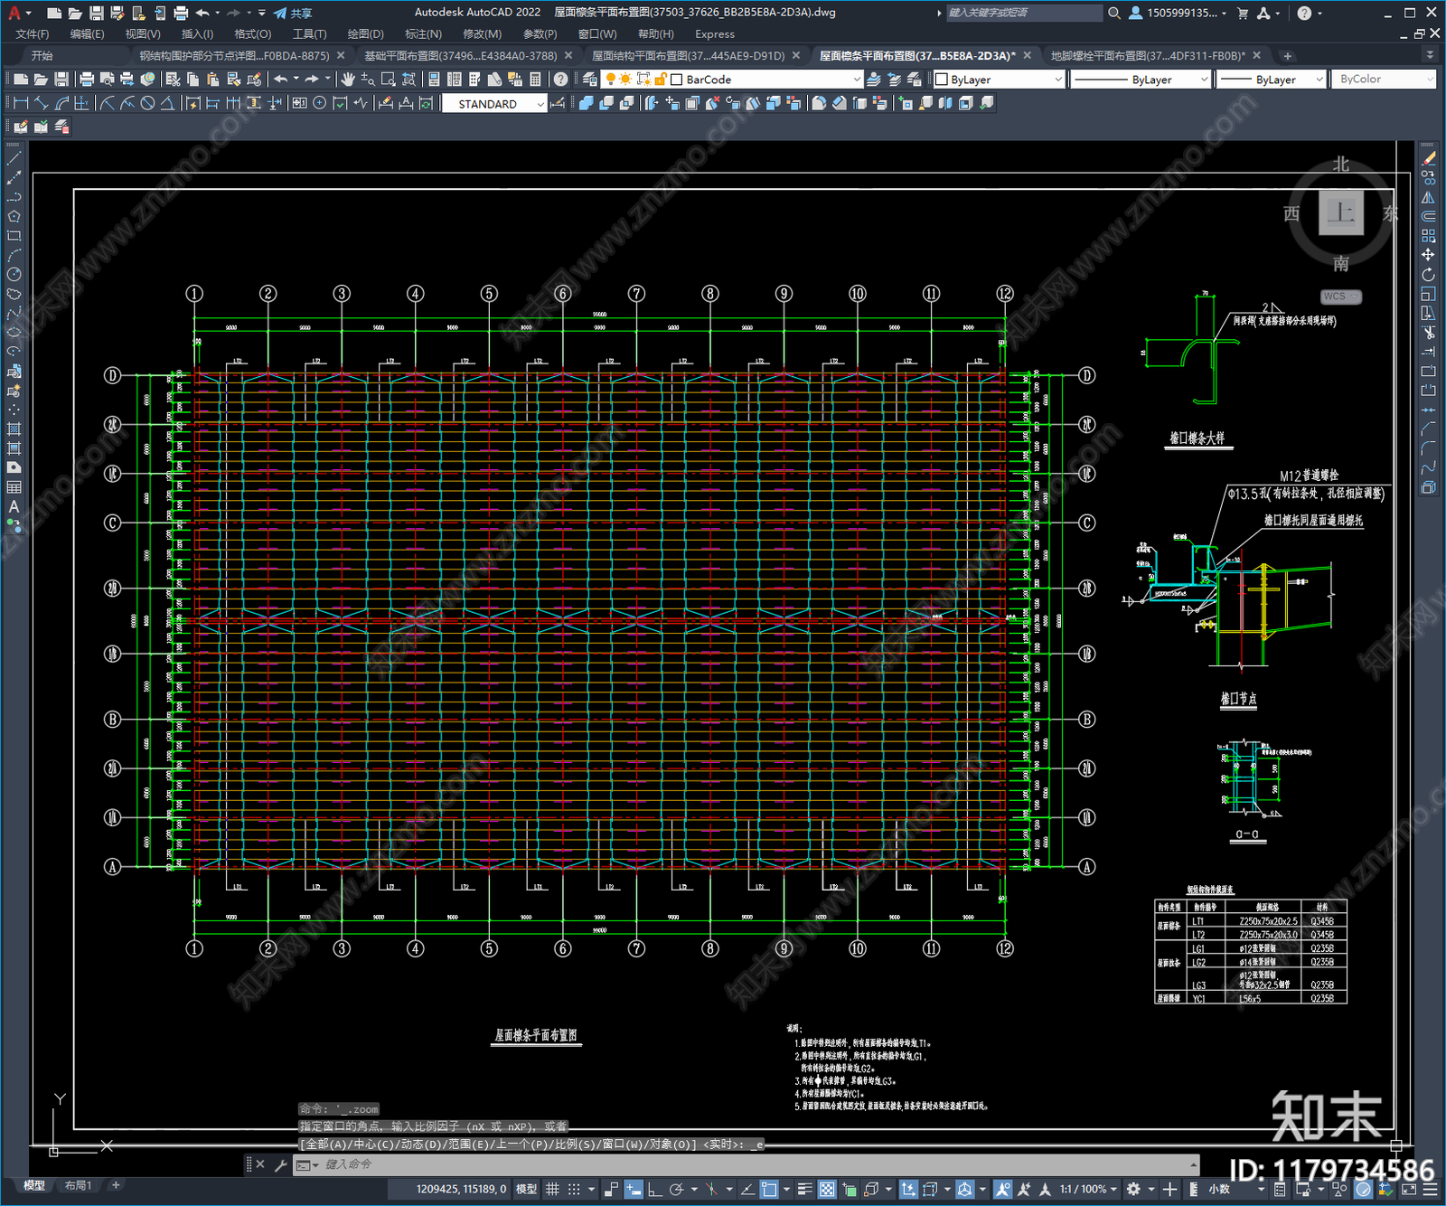
Task: Select the Diameter Dimension tool
Action: point(147,103)
